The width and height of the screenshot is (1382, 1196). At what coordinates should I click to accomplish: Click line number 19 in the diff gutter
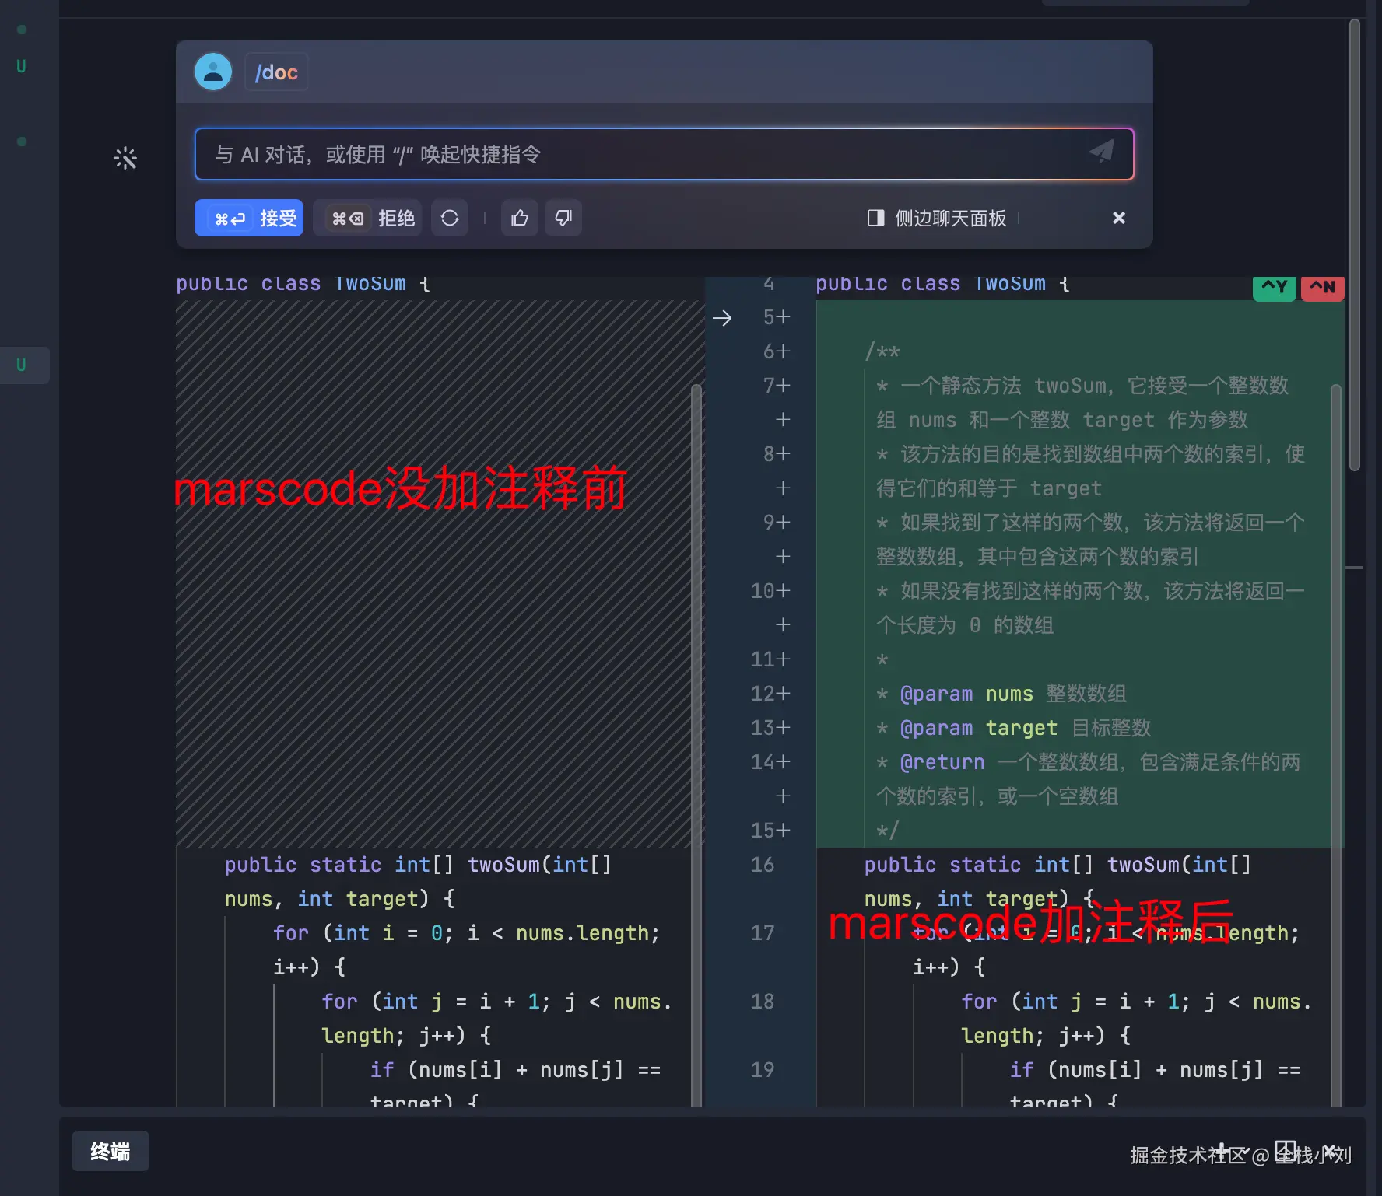click(763, 1070)
